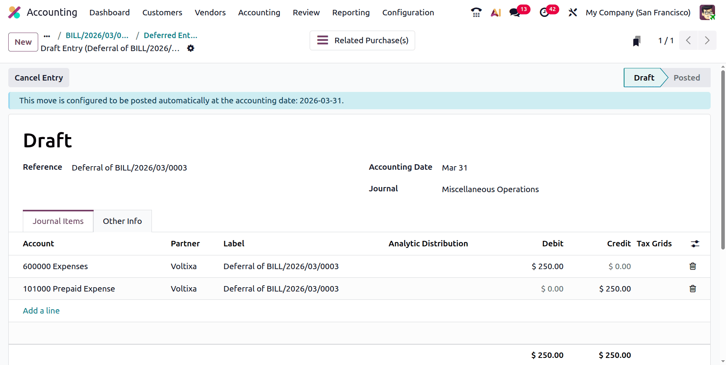
Task: Click the pager counter 1 / 1
Action: click(x=666, y=40)
